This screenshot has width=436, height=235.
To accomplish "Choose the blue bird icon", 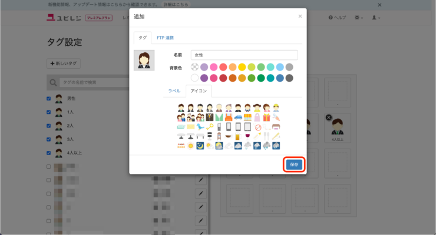I will pyautogui.click(x=200, y=127).
